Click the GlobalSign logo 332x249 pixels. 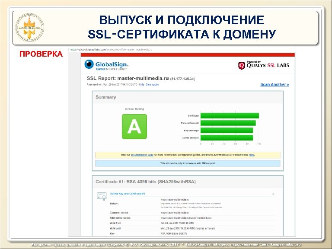(106, 65)
